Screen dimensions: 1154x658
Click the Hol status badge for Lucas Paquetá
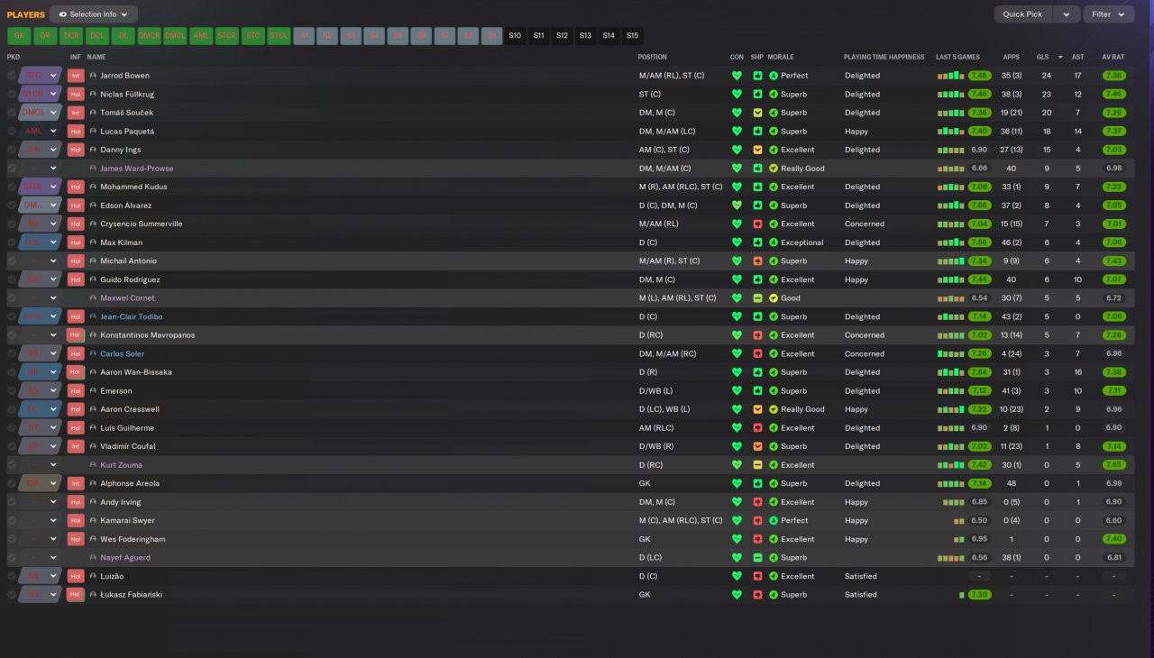pos(76,132)
